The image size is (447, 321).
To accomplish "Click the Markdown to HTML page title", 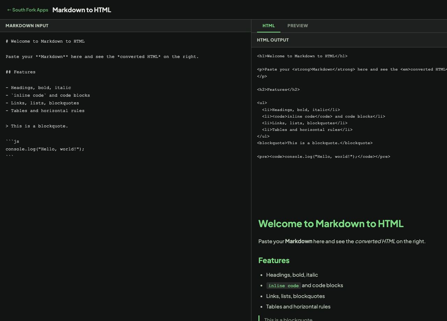I will [82, 10].
